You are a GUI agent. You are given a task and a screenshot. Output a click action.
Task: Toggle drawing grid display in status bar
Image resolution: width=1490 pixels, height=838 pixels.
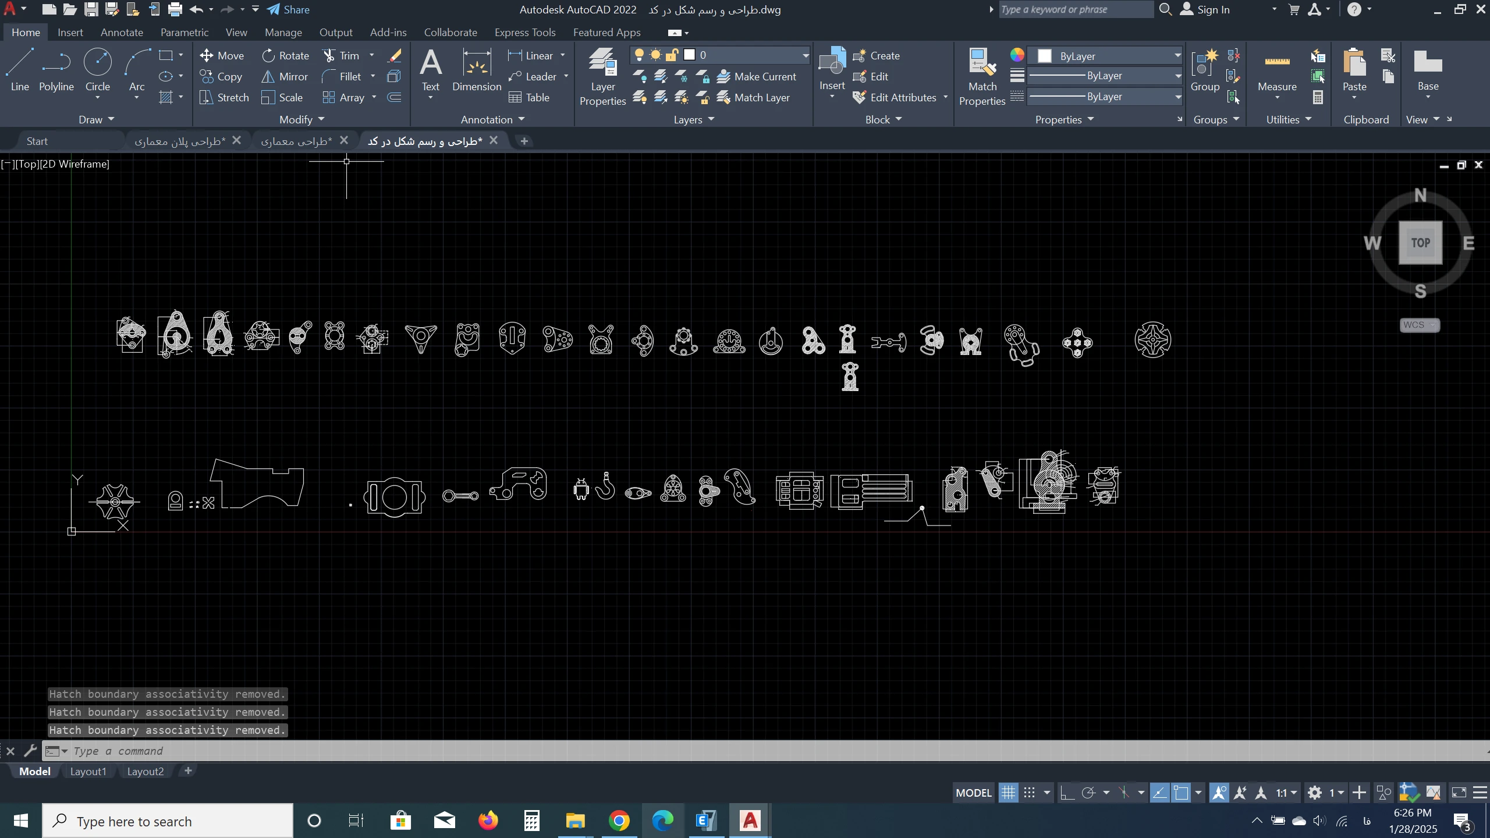[x=1008, y=793]
